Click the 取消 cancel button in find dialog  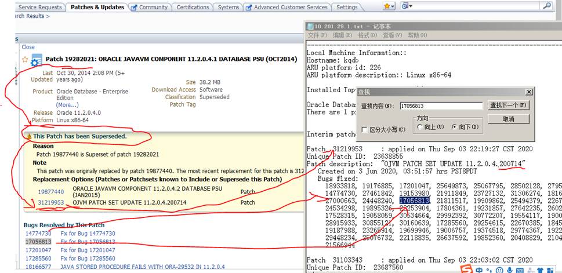[x=508, y=119]
